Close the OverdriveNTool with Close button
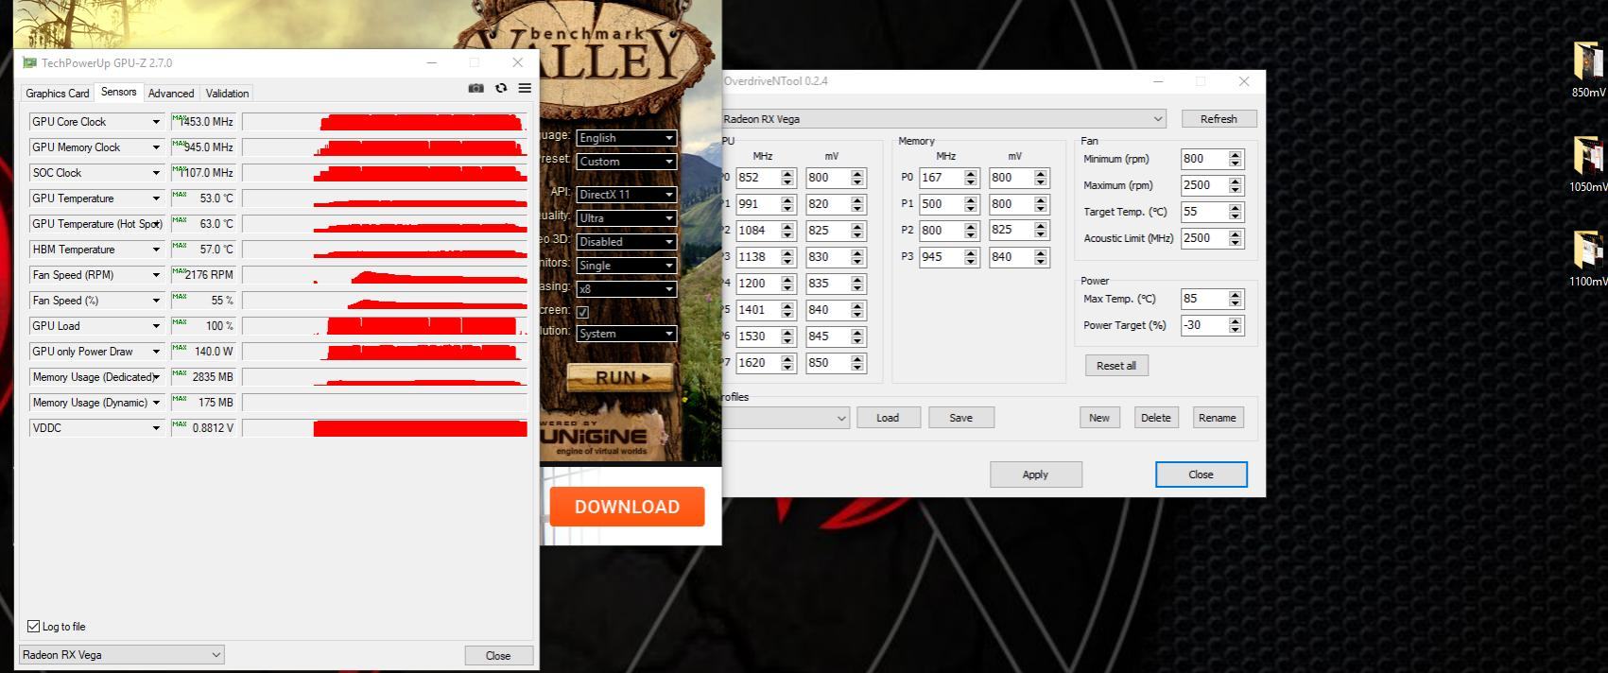Screen dimensions: 1608x673 [1201, 475]
